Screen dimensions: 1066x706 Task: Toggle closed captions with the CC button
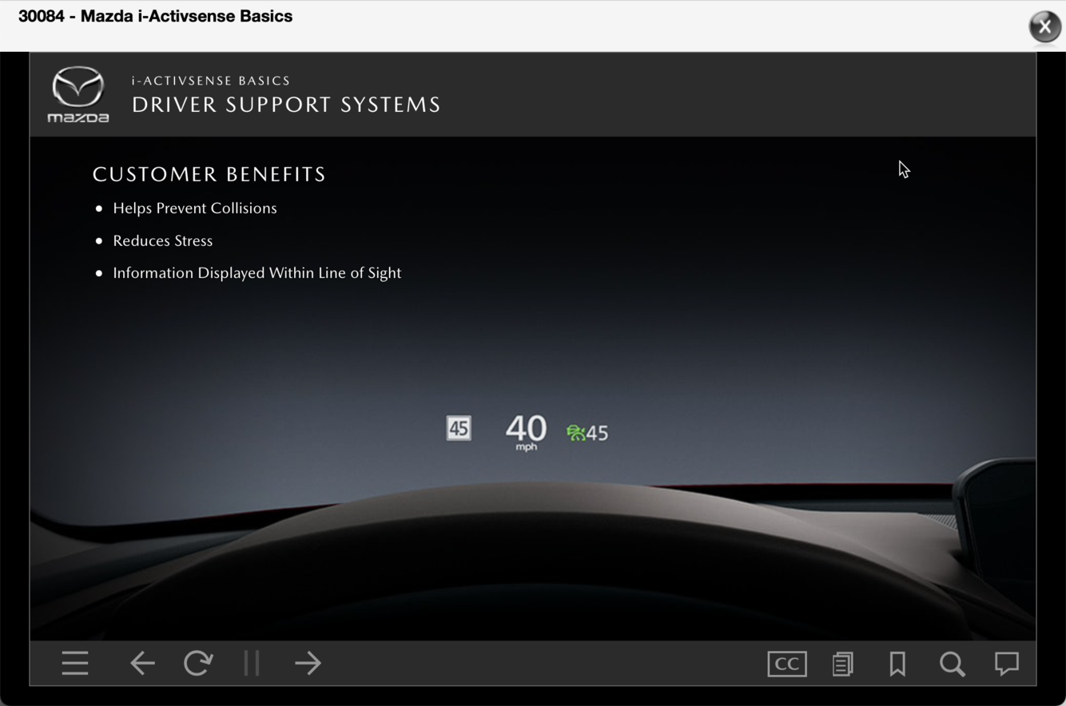[787, 664]
